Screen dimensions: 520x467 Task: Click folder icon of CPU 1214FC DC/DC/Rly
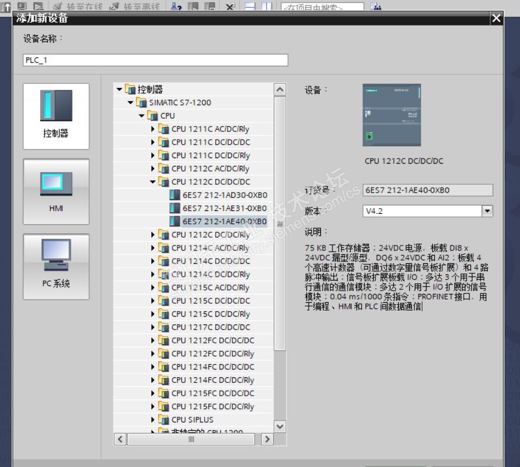pos(164,380)
